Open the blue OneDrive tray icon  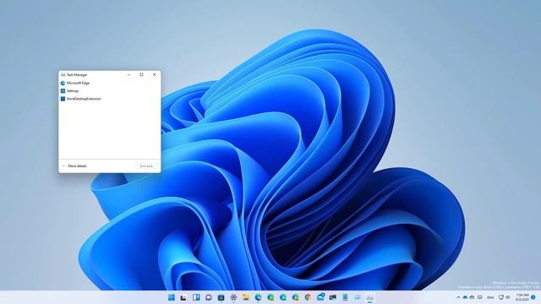point(465,297)
